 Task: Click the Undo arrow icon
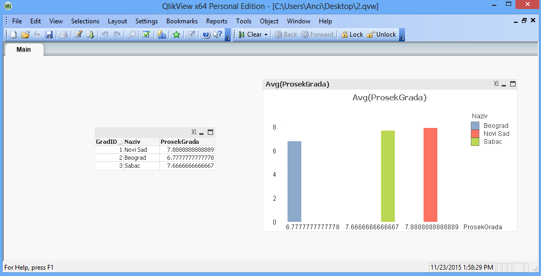click(105, 34)
